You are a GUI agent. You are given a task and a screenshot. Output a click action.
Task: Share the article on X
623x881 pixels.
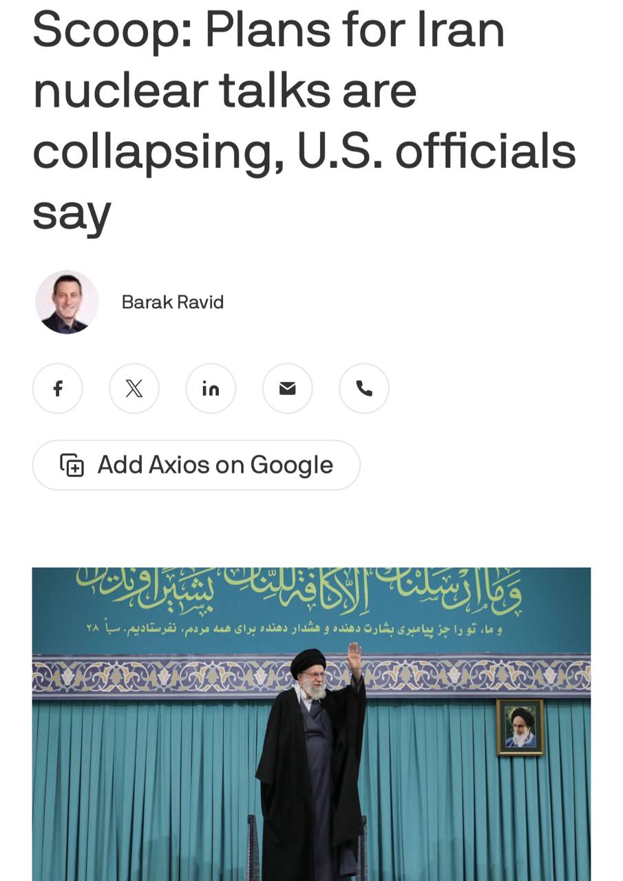(x=134, y=389)
